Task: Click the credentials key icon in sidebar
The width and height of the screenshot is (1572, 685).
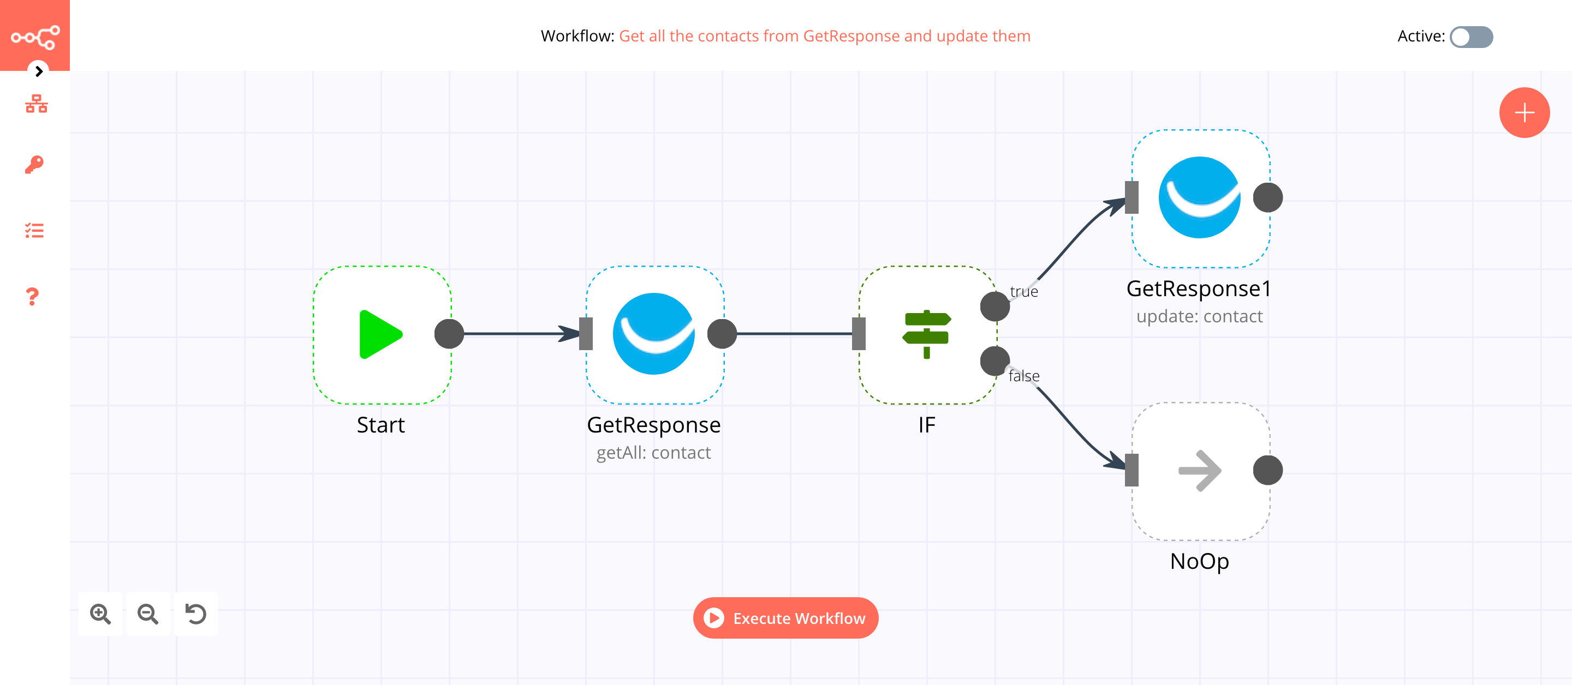Action: [x=34, y=164]
